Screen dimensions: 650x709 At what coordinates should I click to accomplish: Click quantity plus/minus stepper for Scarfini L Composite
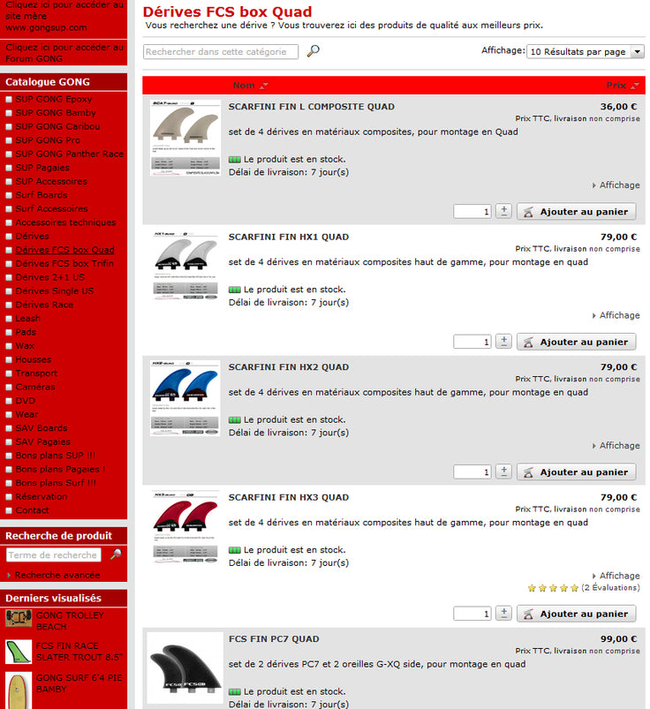tap(503, 211)
